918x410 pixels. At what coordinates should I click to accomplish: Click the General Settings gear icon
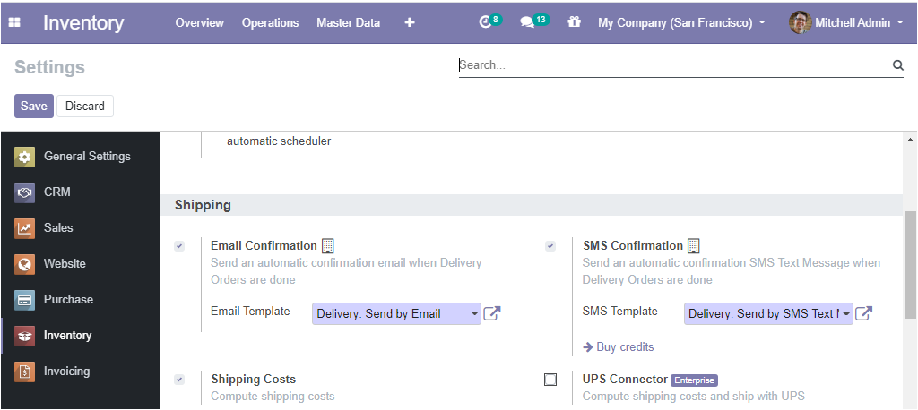(24, 157)
